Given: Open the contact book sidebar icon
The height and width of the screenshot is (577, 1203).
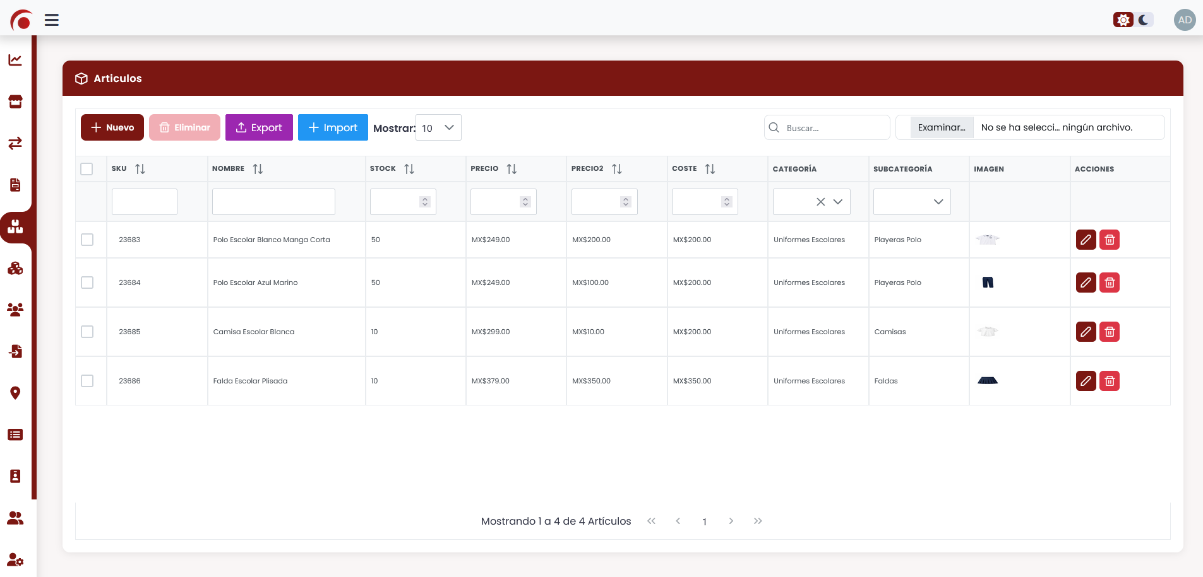Looking at the screenshot, I should coord(15,476).
